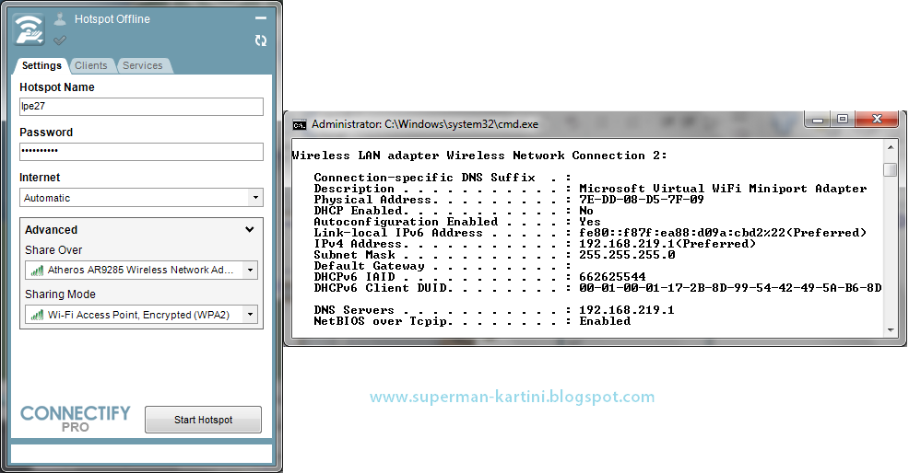Click signal bars icon in Sharing Mode dropdown
Screen dimensions: 909x473
37,315
